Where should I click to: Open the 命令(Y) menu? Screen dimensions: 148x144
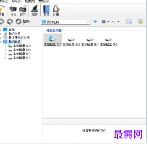[x=17, y=1]
